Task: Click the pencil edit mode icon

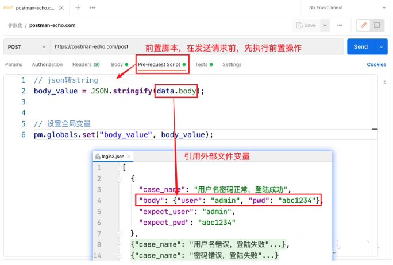Action: pos(363,25)
